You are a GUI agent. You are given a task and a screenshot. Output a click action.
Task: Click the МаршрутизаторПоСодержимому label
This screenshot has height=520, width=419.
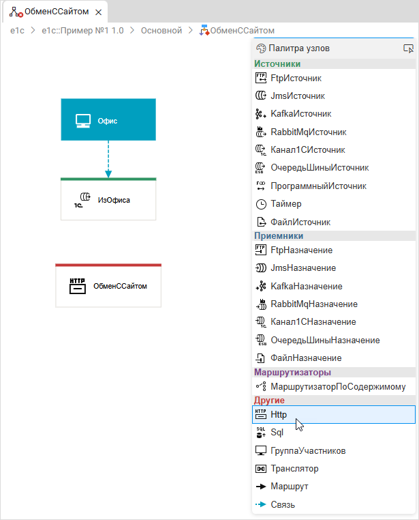(x=338, y=387)
